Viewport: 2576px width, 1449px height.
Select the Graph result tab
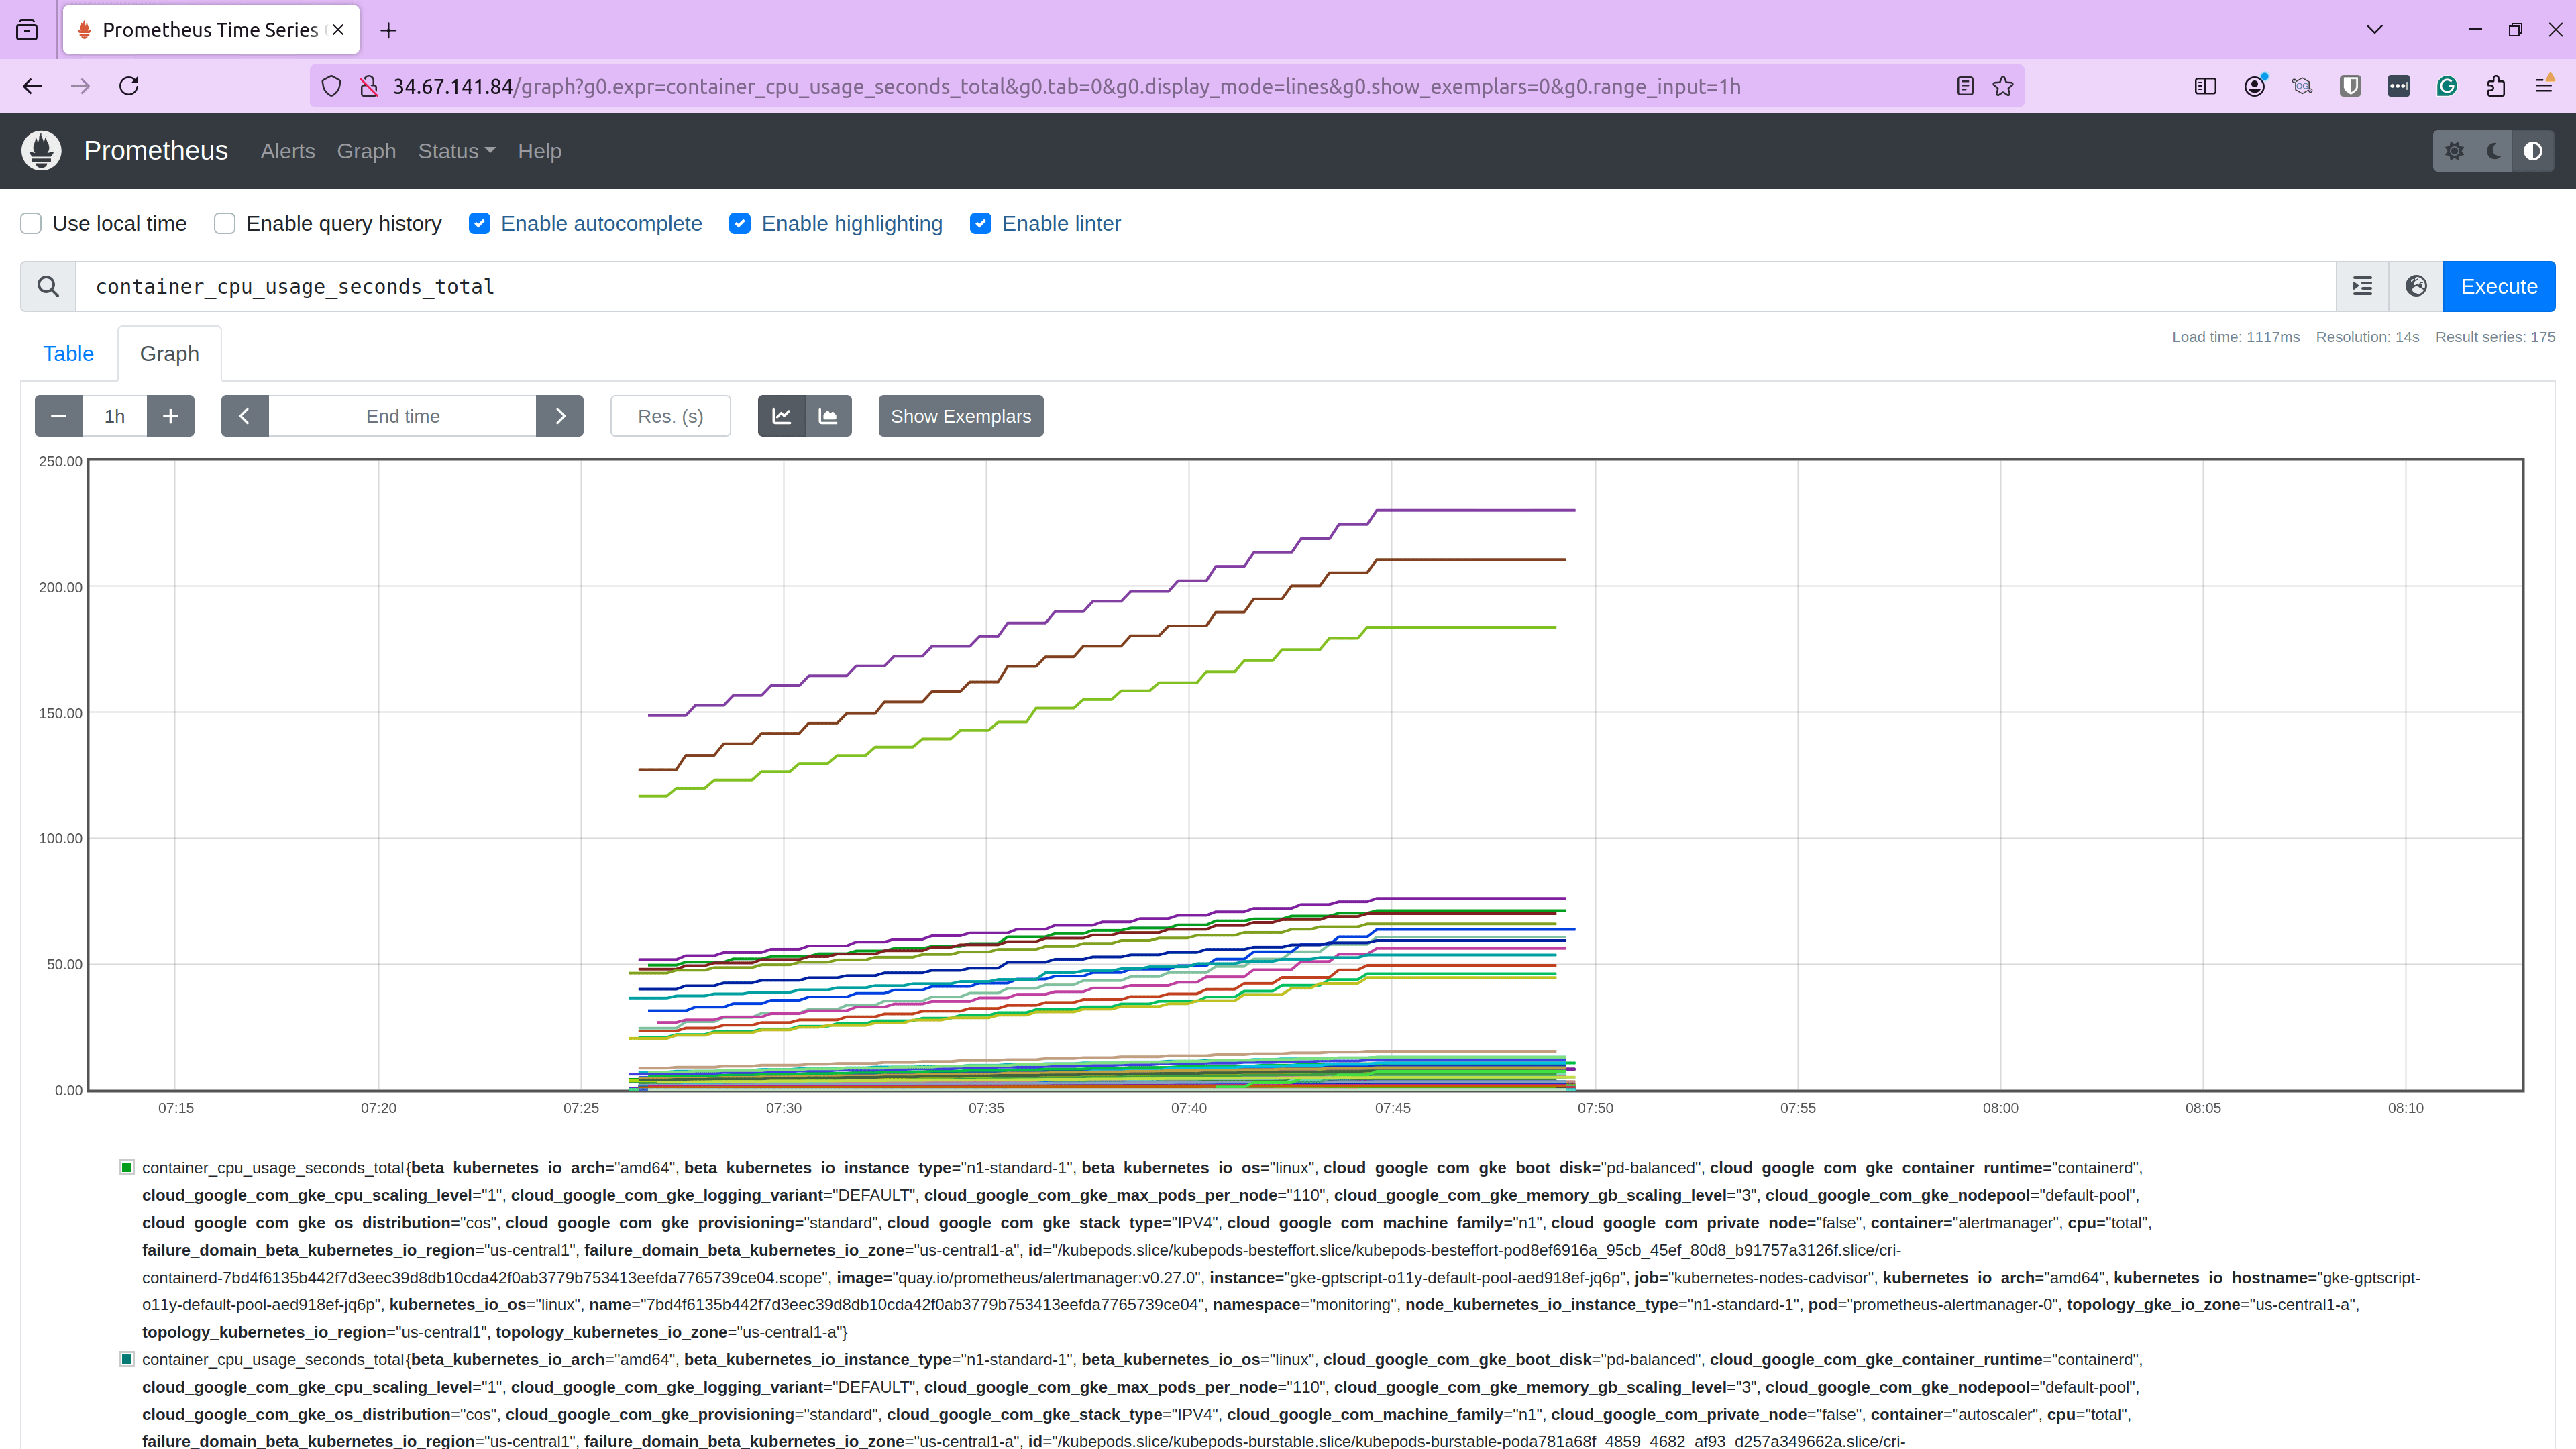169,354
